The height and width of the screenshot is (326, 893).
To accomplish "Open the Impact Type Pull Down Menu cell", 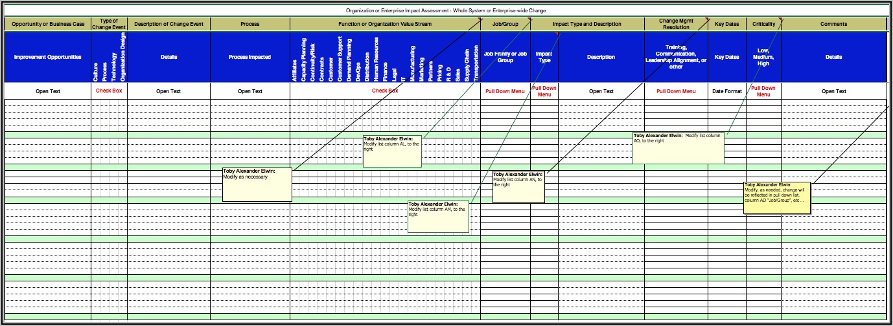I will pyautogui.click(x=544, y=91).
